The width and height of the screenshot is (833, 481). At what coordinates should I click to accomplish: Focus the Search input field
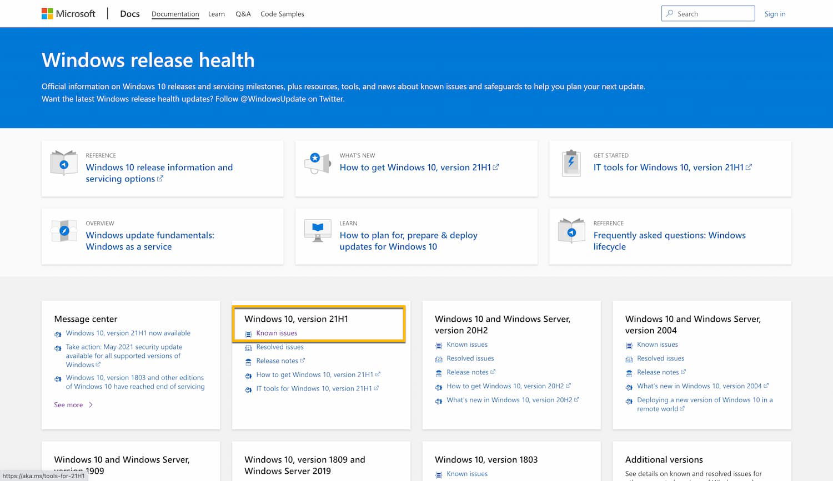click(x=708, y=13)
